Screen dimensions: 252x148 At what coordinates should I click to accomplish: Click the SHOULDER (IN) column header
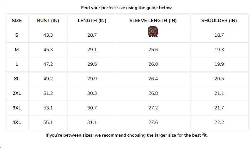pos(219,21)
